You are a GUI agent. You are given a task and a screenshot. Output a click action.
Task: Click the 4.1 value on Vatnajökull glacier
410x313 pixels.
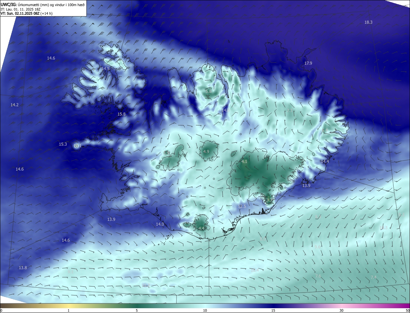click(244, 161)
